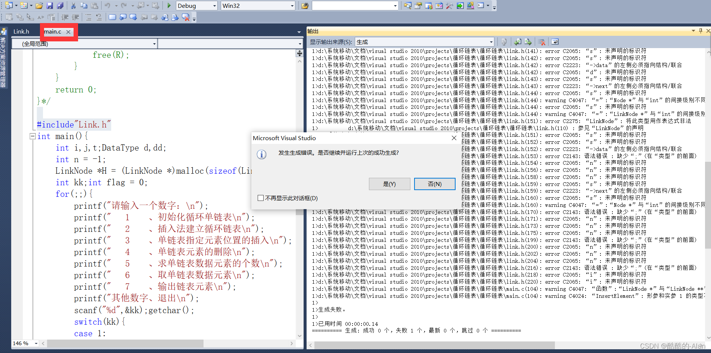Open the find text combo box dropdown
Screen dimensions: 711x353
(x=395, y=6)
